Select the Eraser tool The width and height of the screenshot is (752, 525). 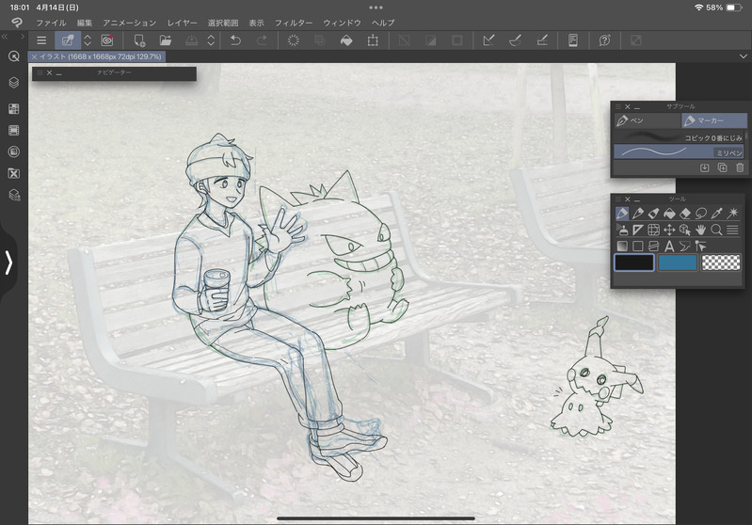685,213
